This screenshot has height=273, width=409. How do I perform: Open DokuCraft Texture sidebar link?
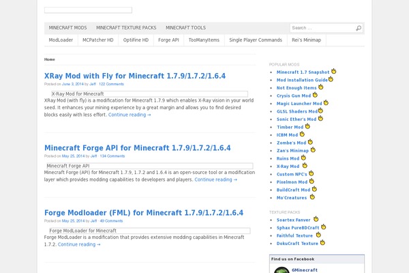(298, 243)
